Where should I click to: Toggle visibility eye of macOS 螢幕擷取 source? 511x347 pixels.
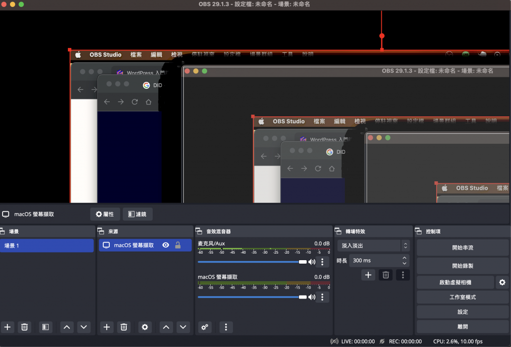pos(166,245)
